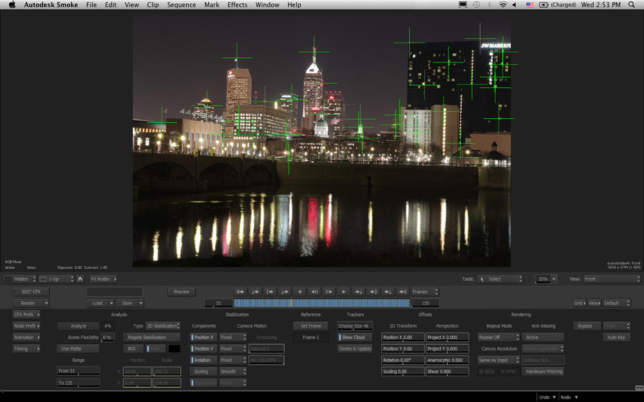Click the EXIT CFX button

click(x=31, y=291)
